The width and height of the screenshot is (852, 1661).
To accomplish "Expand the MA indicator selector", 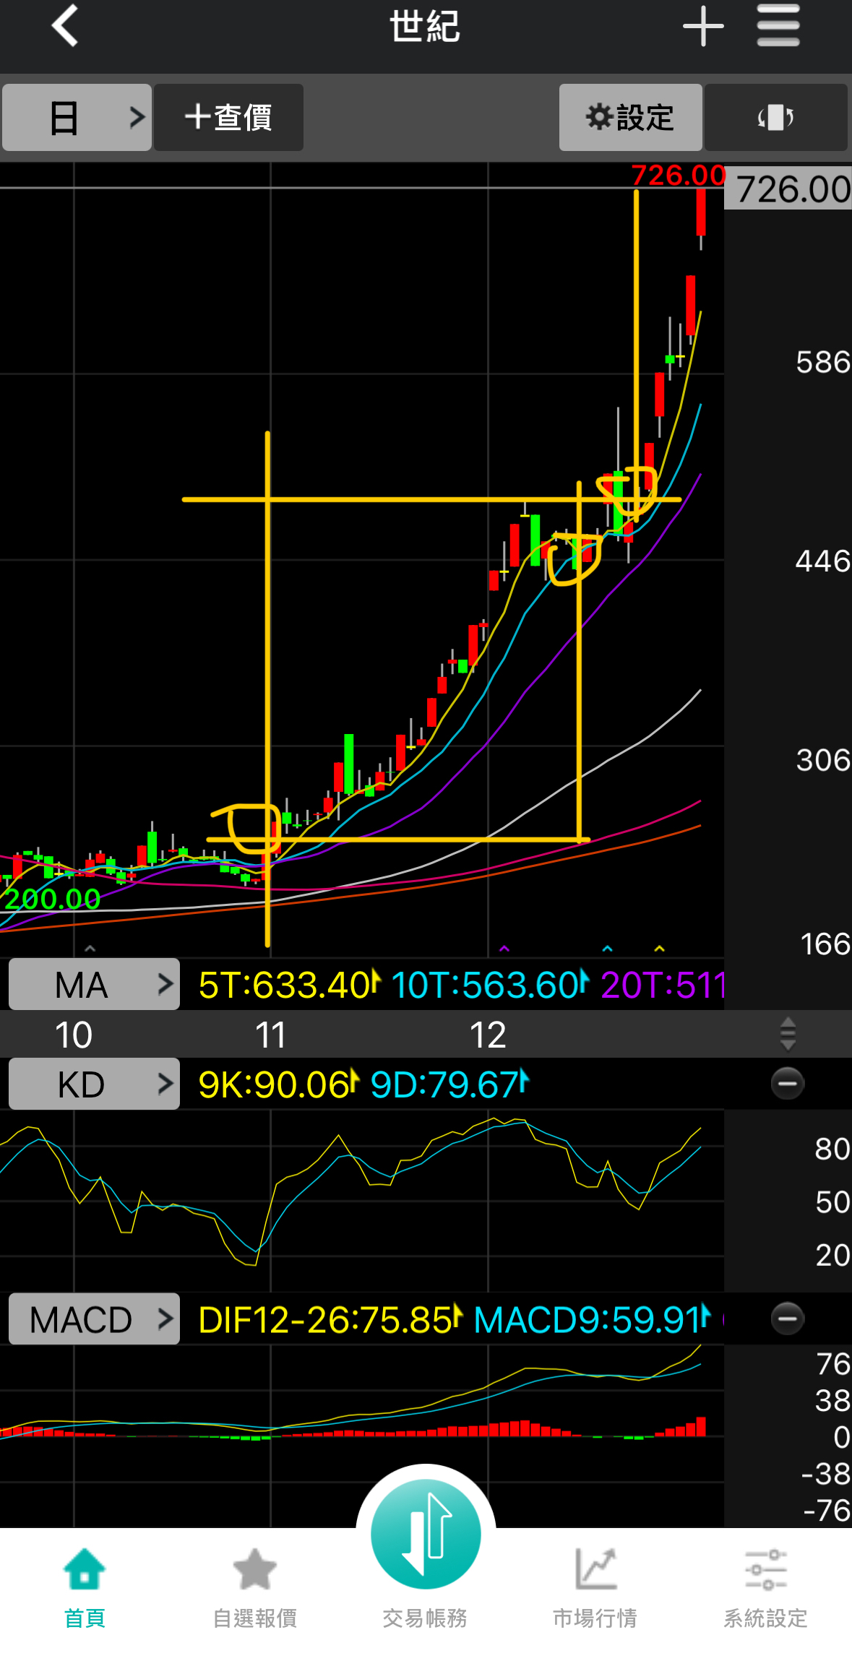I will (94, 984).
